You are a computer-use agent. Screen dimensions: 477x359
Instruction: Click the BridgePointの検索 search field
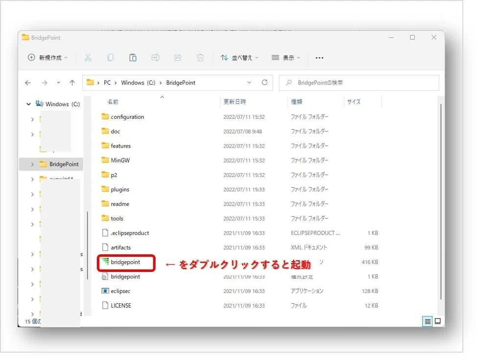tap(359, 83)
